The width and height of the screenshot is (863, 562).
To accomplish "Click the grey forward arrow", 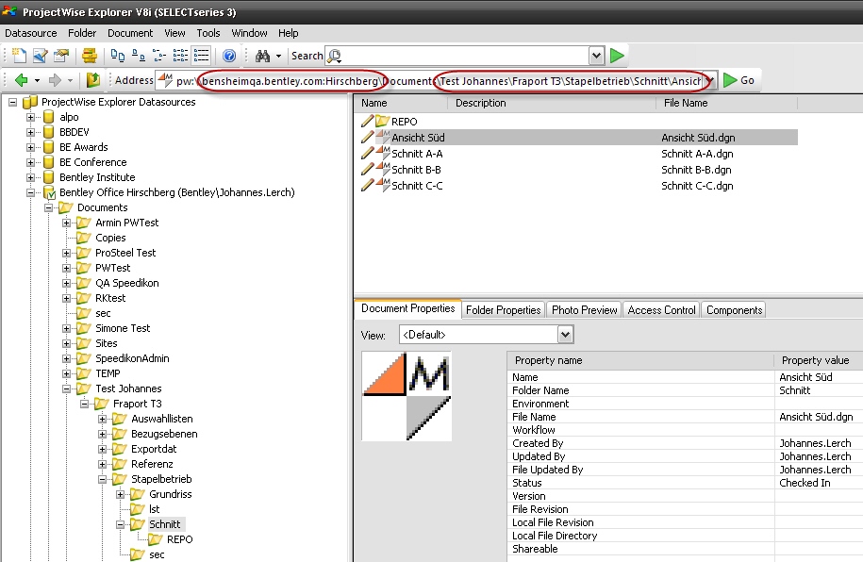I will click(x=55, y=80).
